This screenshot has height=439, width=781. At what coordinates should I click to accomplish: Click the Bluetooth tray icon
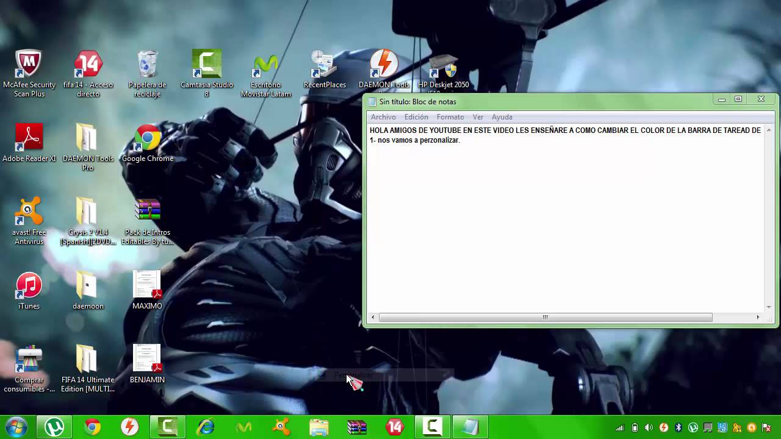(x=678, y=427)
